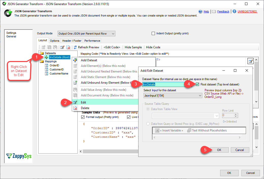The width and height of the screenshot is (264, 179).
Task: Select the Add Dataset icon in context menu
Action: tap(75, 60)
